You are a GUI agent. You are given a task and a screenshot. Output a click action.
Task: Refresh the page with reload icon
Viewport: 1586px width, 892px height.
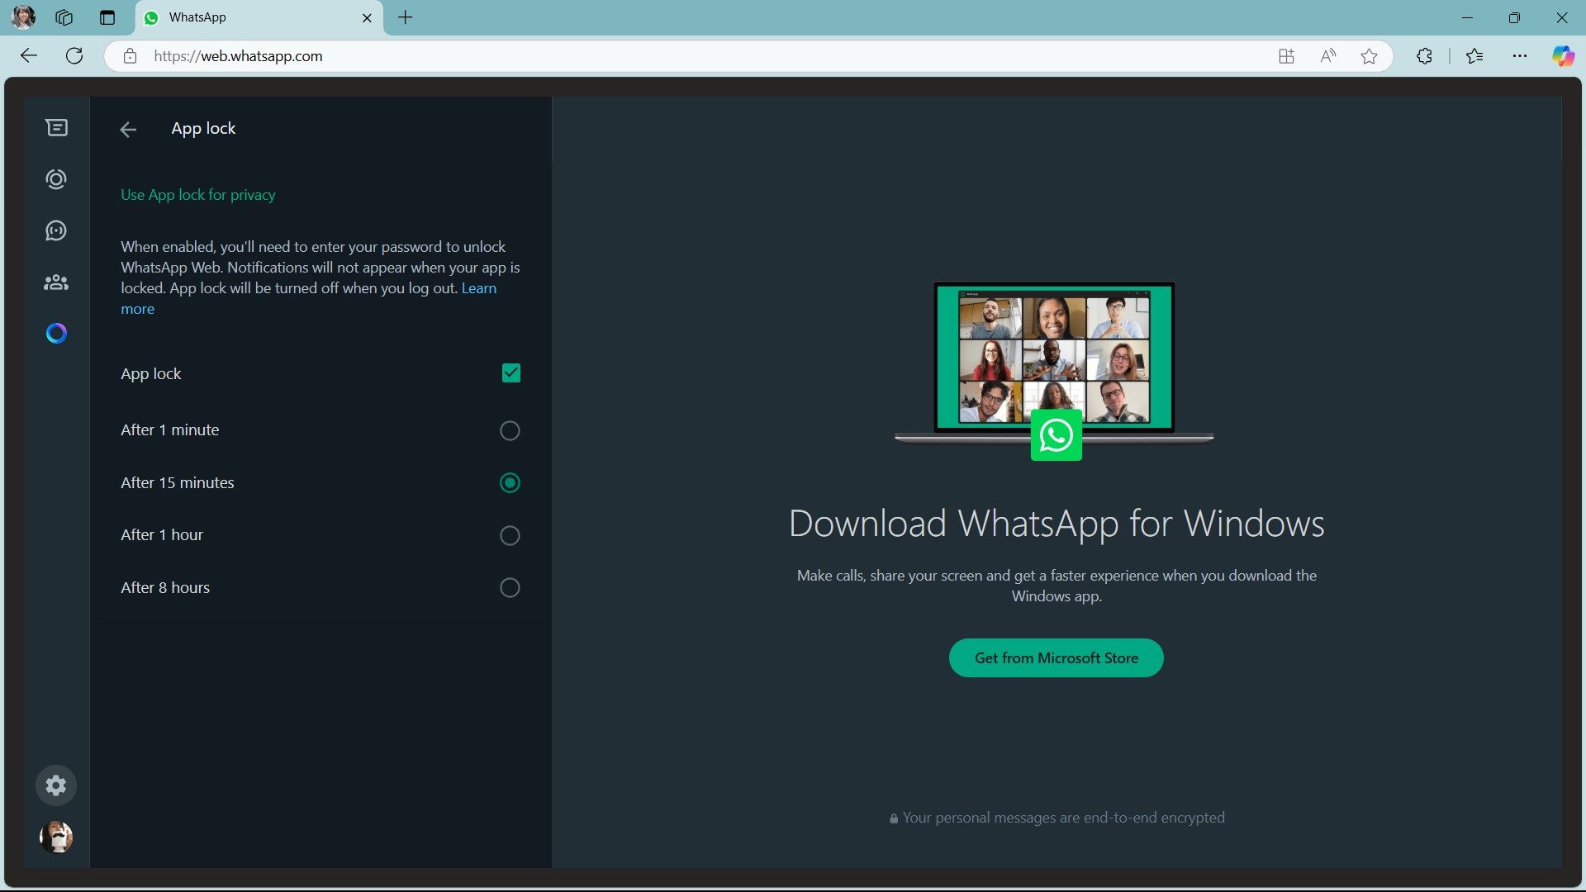[74, 56]
